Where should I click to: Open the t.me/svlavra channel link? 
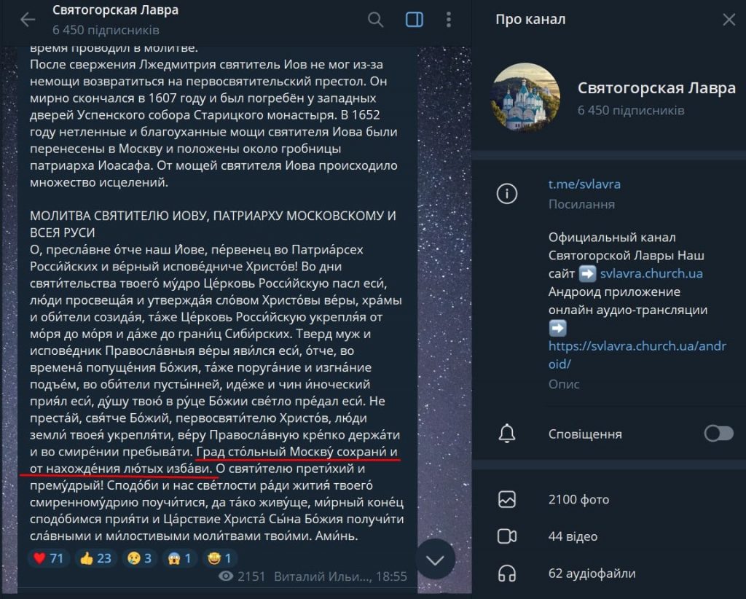pyautogui.click(x=584, y=184)
